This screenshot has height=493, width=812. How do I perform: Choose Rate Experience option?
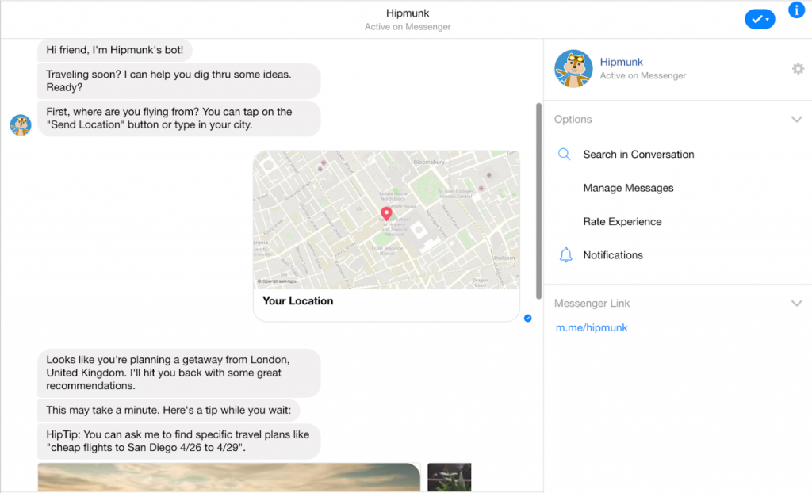point(622,222)
